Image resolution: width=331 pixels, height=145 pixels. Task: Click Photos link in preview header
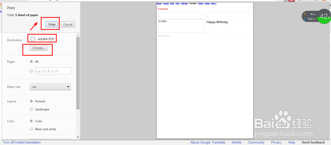point(201,4)
